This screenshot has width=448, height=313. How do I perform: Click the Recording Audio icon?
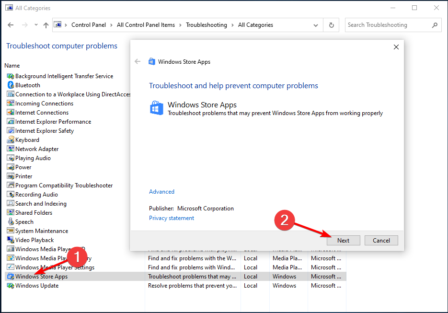click(11, 195)
